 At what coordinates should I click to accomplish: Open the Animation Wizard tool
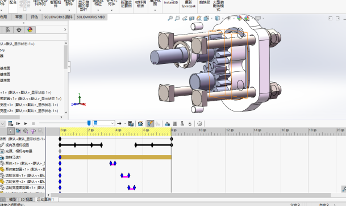140,123
